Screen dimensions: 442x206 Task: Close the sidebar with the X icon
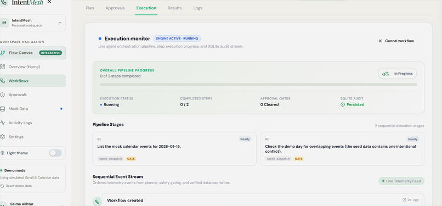[49, 2]
